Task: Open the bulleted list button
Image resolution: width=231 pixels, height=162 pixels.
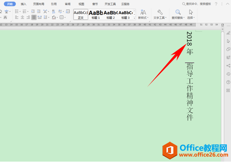Action: [17, 11]
